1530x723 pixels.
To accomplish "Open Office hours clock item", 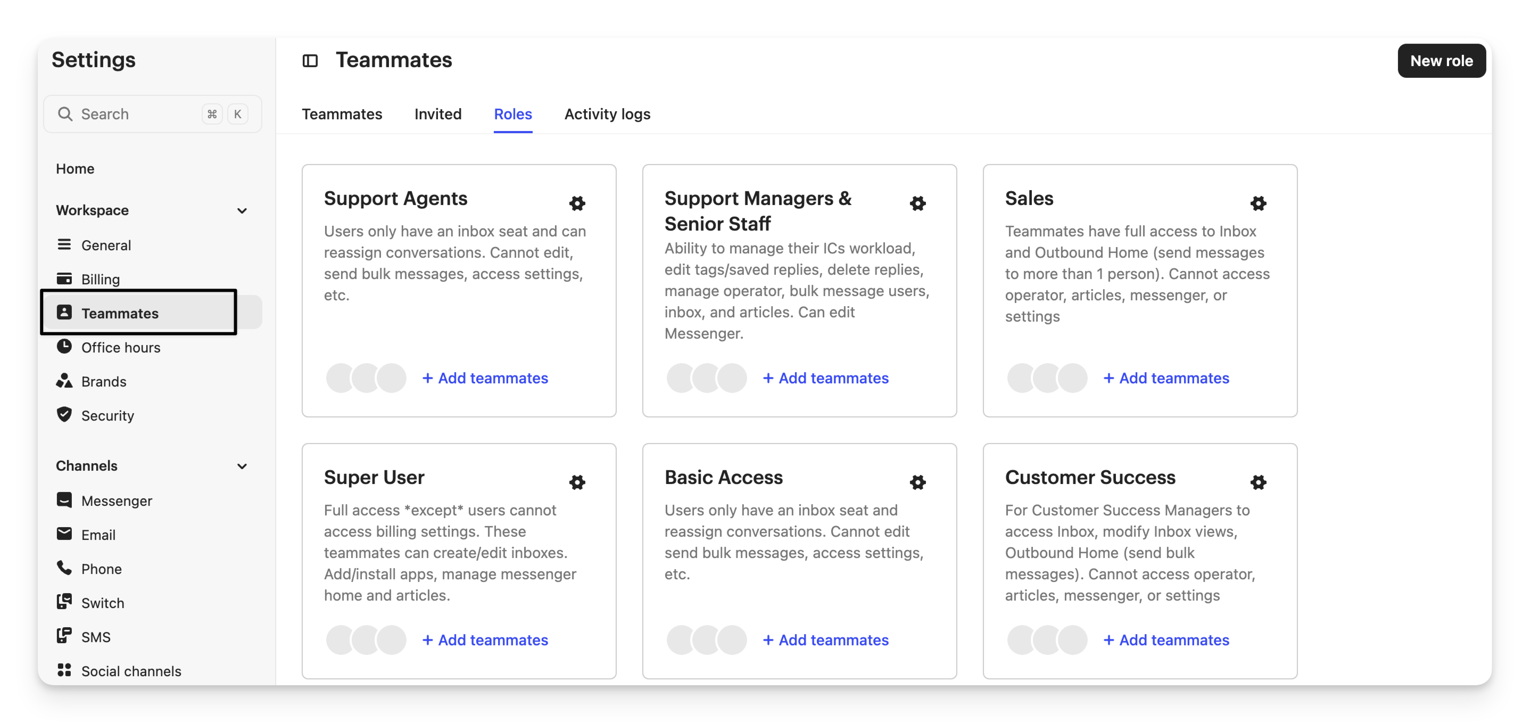I will click(x=120, y=348).
